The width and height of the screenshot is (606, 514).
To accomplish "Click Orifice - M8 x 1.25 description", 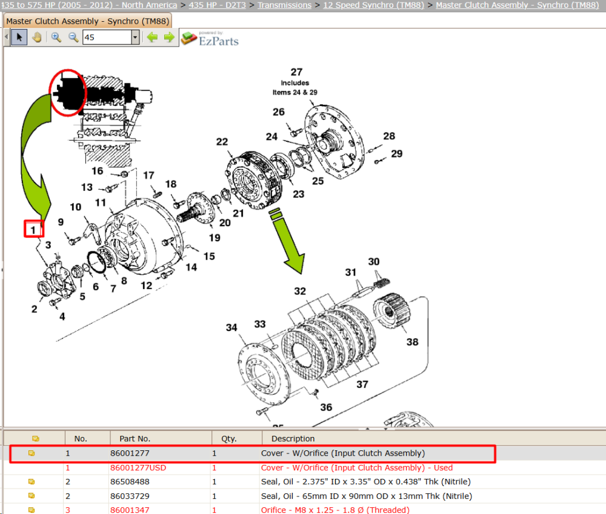I will (x=335, y=510).
